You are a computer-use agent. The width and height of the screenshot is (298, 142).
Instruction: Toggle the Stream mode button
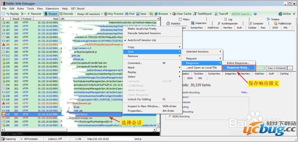pos(51,14)
